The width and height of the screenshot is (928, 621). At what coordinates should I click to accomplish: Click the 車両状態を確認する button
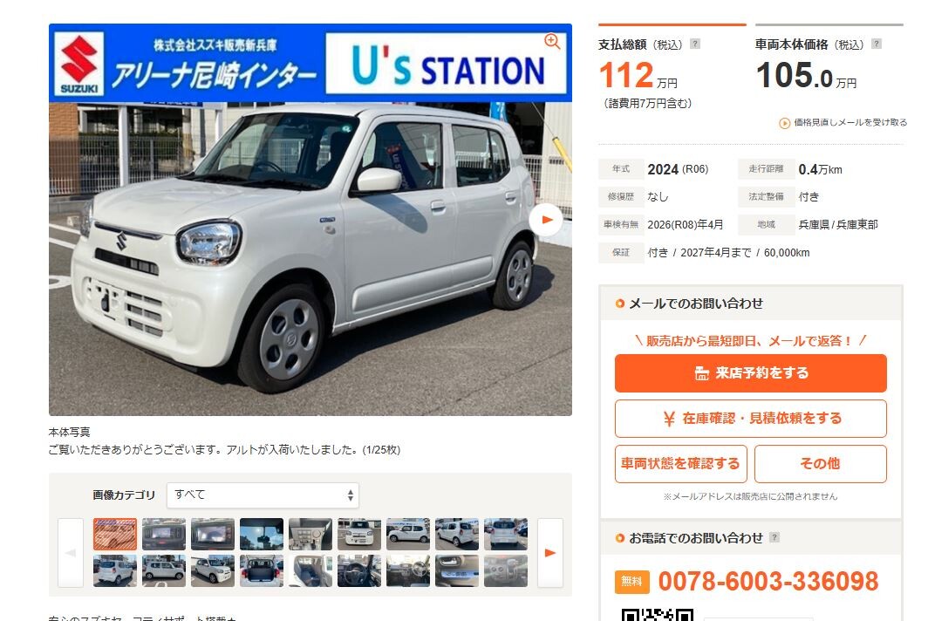(680, 463)
